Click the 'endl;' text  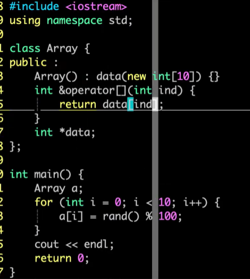click(x=99, y=245)
